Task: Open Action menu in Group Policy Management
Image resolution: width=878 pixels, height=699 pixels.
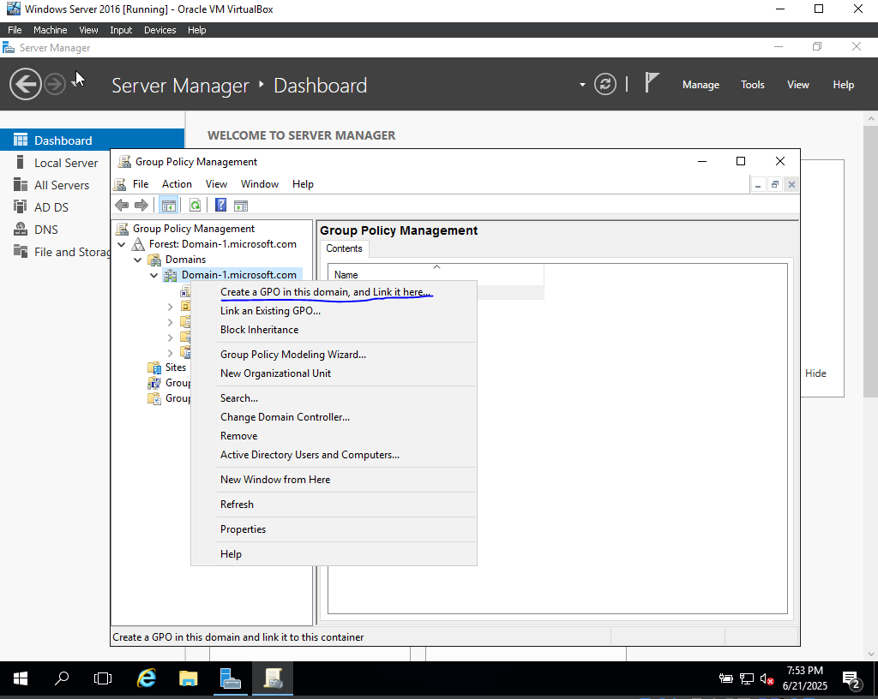Action: 177,184
